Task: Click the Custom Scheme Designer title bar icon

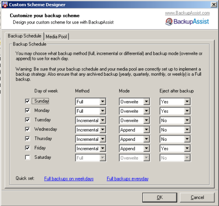Action: (5, 5)
